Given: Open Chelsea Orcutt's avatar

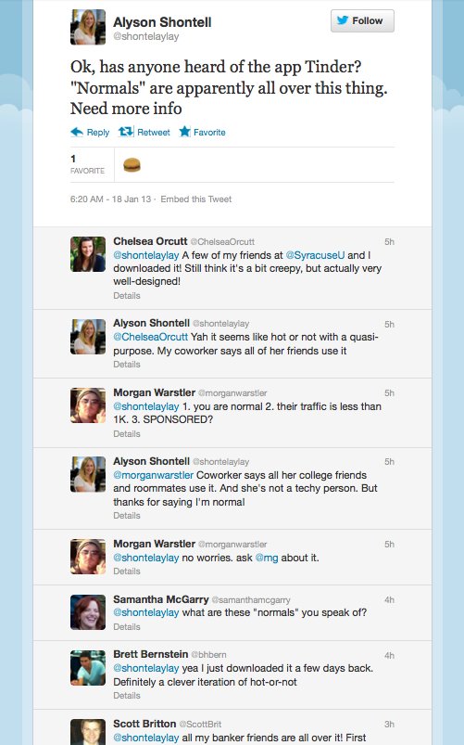Looking at the screenshot, I should click(x=88, y=254).
